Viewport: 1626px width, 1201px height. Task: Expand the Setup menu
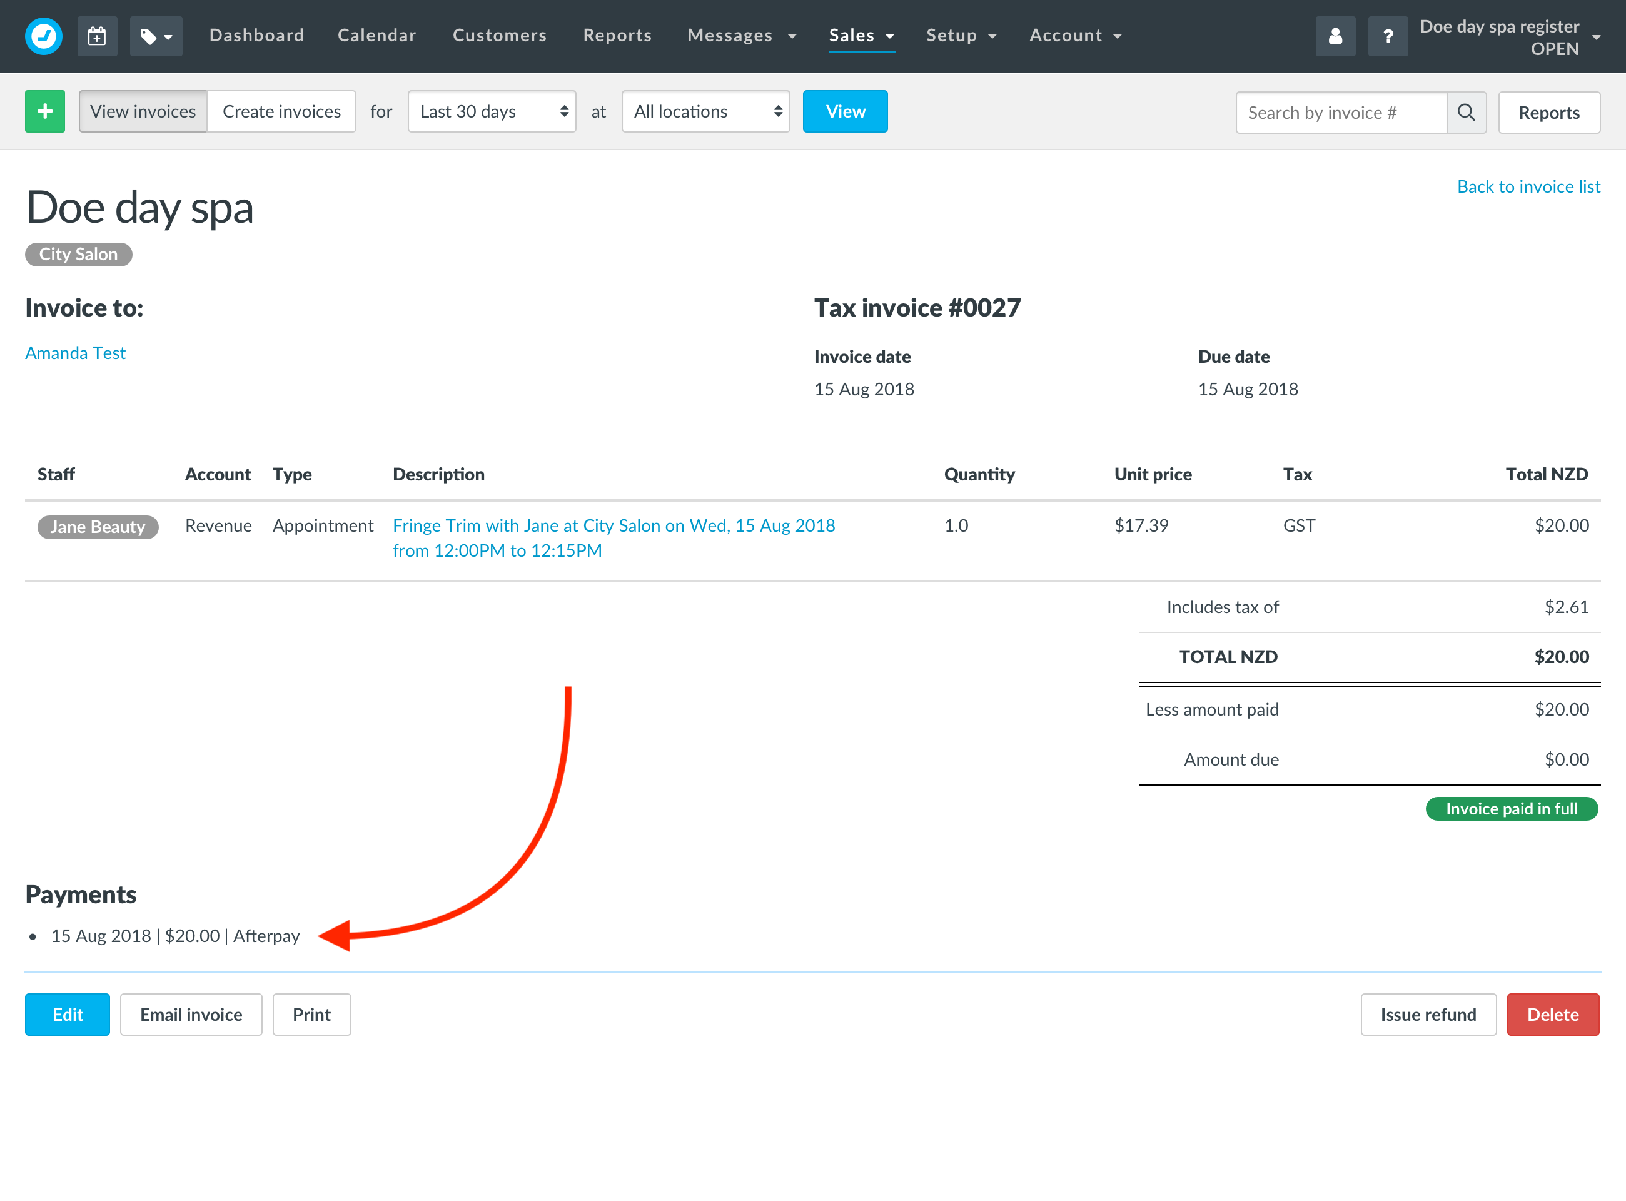(x=962, y=35)
